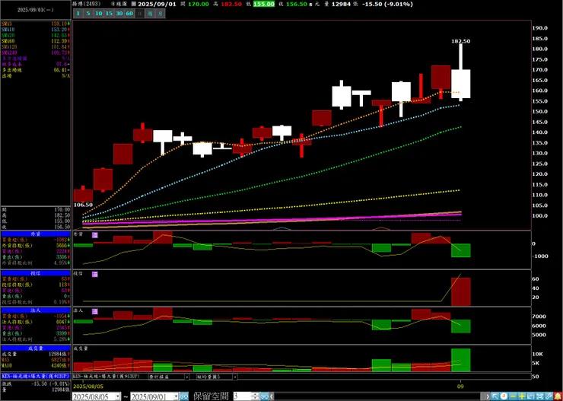The width and height of the screenshot is (563, 401).
Task: Click the 2025/08/05 axis date label
Action: click(x=88, y=387)
